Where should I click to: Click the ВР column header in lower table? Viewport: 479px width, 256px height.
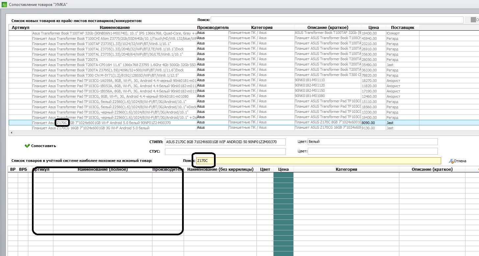[13, 169]
